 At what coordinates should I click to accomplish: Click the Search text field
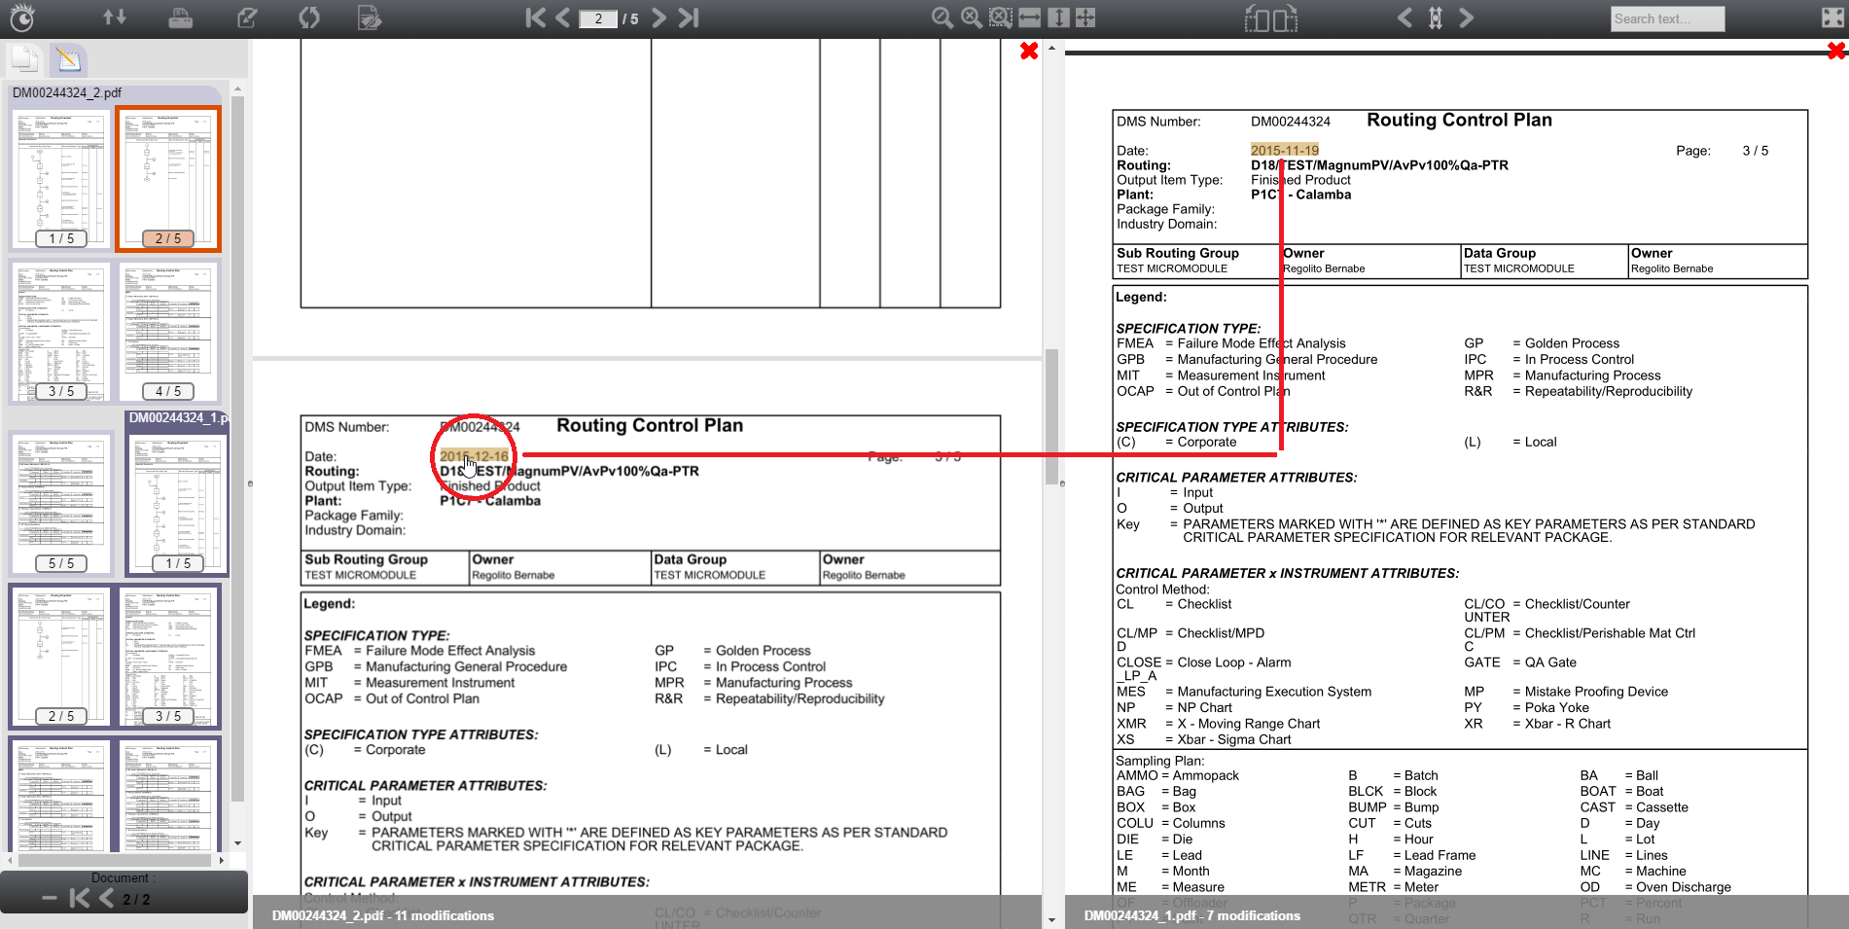pyautogui.click(x=1666, y=18)
